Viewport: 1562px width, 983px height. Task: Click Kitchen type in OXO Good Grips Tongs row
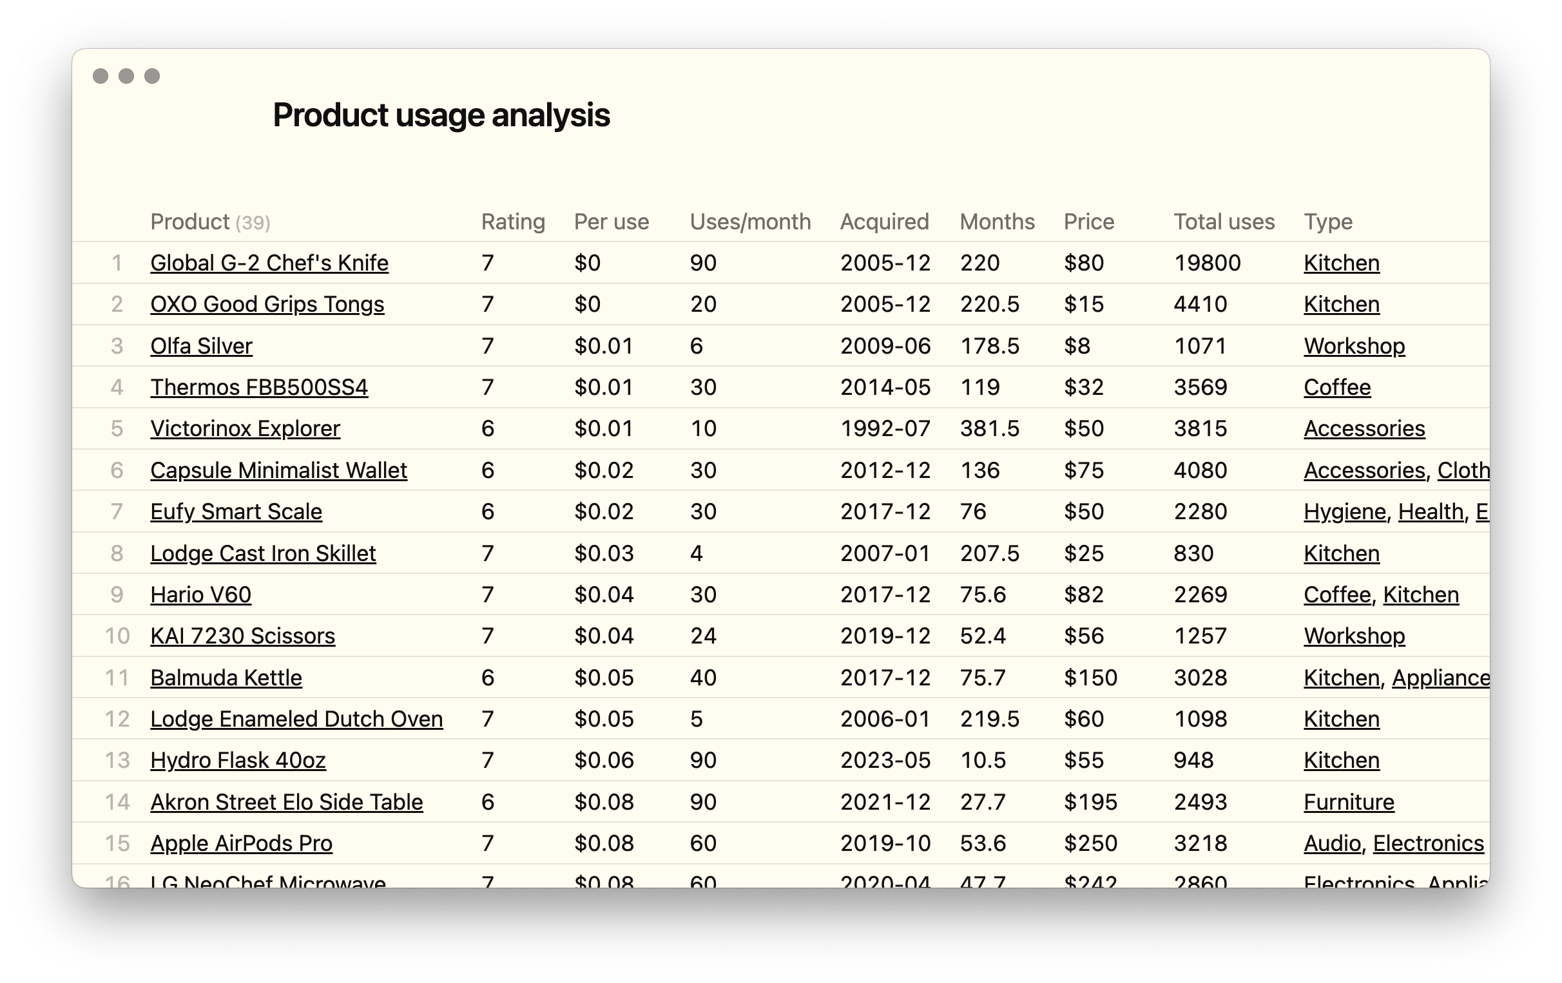click(x=1342, y=304)
